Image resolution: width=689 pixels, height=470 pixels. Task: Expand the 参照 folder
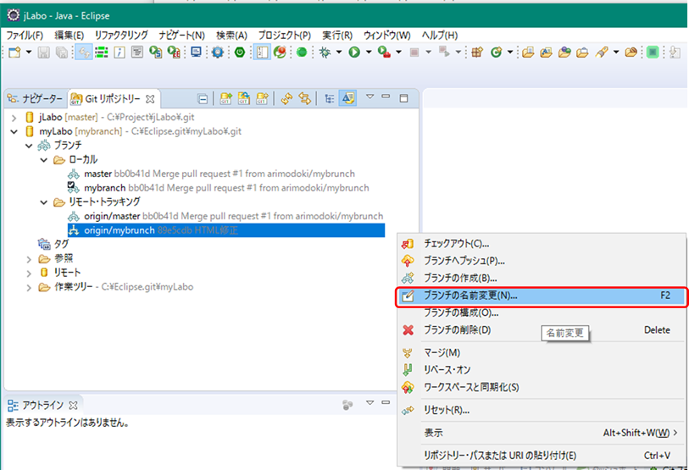[x=29, y=259]
